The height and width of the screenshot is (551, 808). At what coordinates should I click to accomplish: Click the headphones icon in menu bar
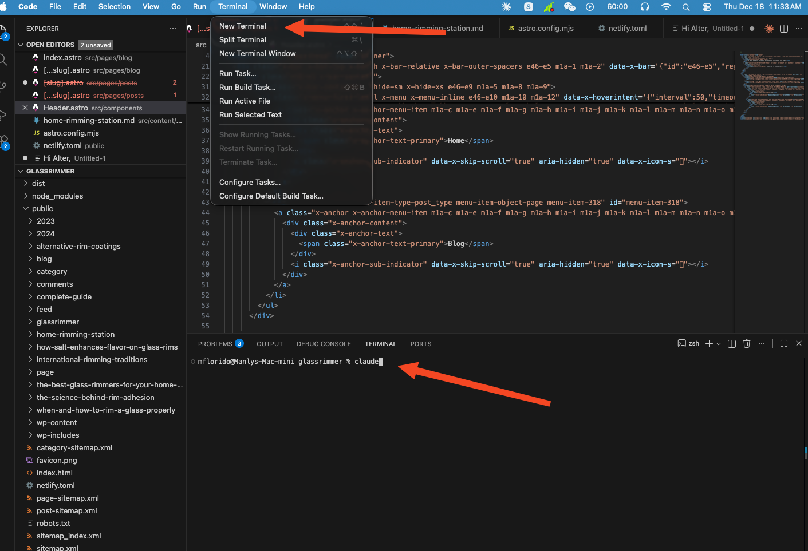pyautogui.click(x=645, y=6)
